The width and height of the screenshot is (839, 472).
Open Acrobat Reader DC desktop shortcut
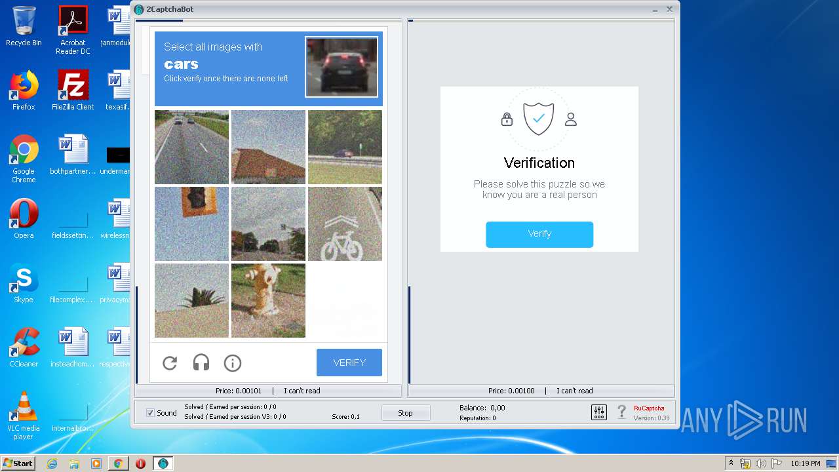click(x=73, y=31)
